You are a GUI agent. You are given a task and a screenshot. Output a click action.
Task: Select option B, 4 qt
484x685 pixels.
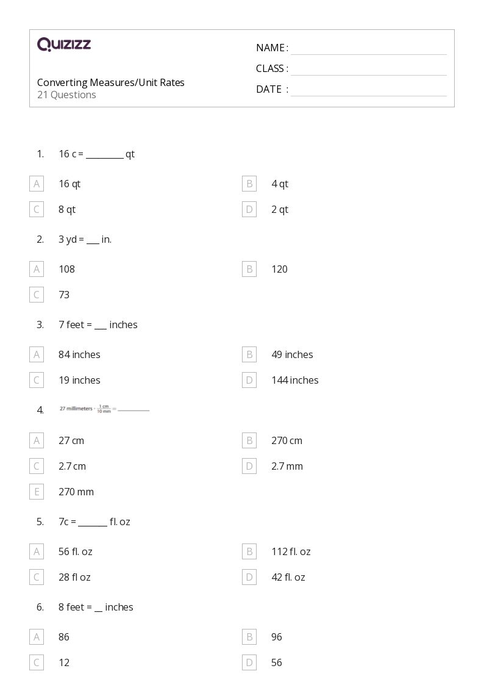coord(249,184)
